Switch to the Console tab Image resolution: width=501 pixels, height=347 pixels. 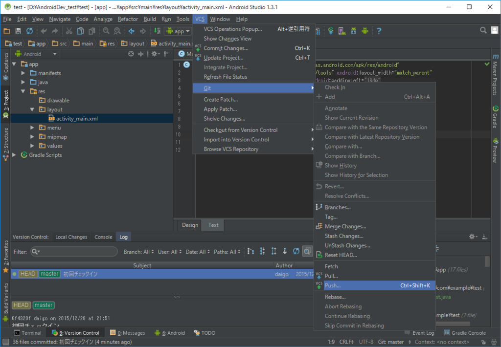click(103, 237)
